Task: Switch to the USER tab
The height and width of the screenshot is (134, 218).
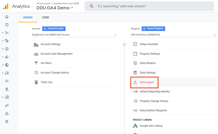Action: [46, 17]
